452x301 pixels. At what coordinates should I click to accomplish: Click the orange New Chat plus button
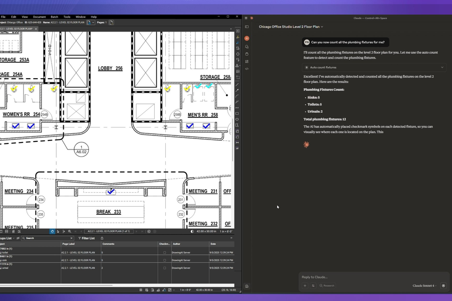click(247, 38)
